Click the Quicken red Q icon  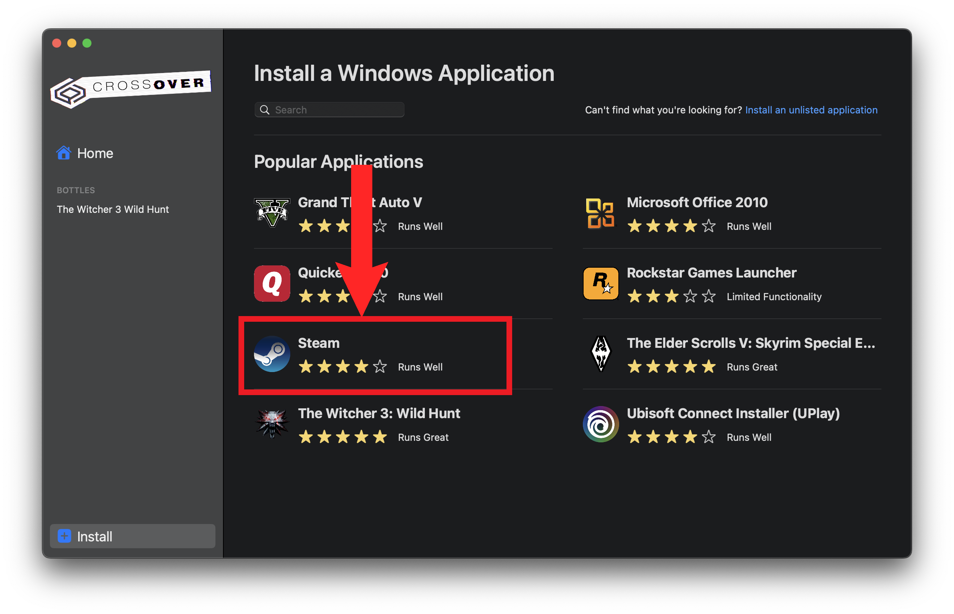pos(272,284)
